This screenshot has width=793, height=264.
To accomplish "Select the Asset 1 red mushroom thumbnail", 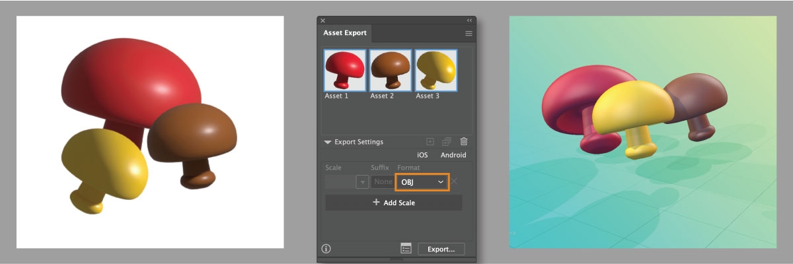I will [344, 70].
